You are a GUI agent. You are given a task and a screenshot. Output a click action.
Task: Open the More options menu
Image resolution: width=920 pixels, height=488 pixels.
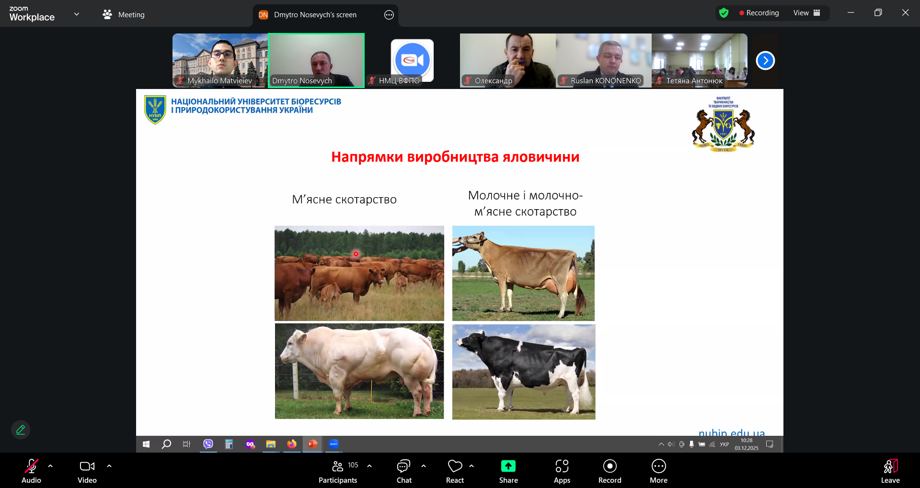(x=658, y=471)
